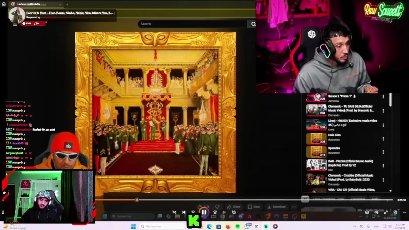Open more actions beside Download
Image resolution: width=409 pixels, height=230 pixels.
(294, 207)
